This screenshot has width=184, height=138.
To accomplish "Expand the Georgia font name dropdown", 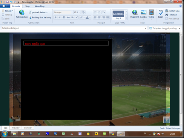I will (x=72, y=12).
